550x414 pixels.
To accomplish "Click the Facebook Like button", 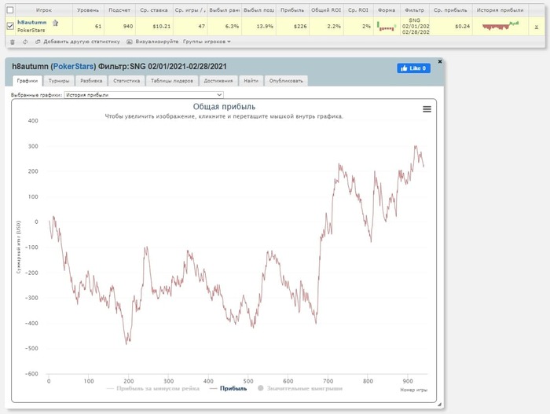I will pyautogui.click(x=413, y=68).
